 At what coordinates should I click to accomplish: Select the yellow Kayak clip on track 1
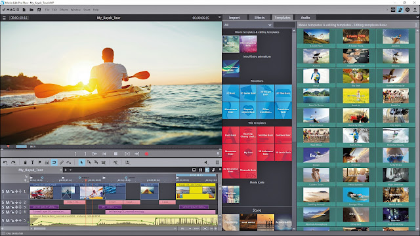196,191
